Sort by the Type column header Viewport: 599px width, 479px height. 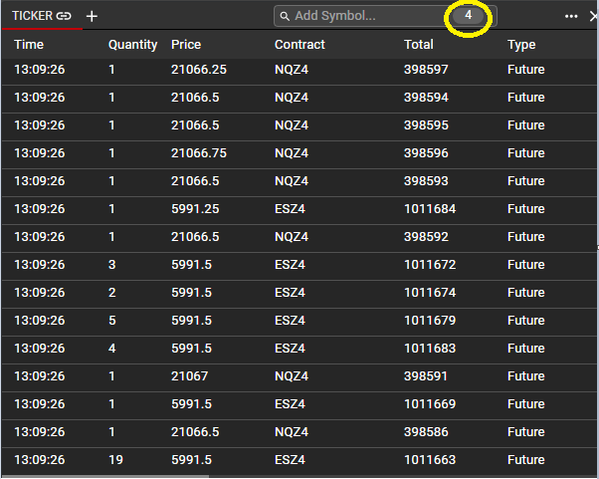[x=521, y=45]
